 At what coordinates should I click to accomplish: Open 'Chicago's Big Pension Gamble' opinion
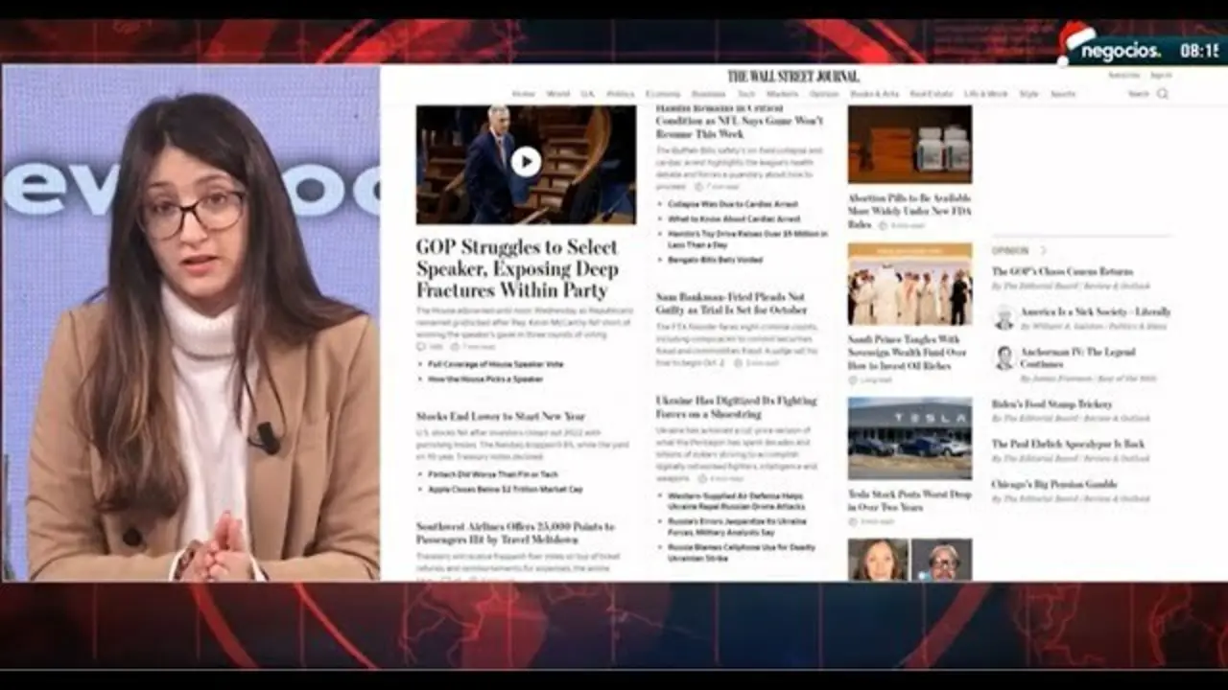(x=1053, y=485)
